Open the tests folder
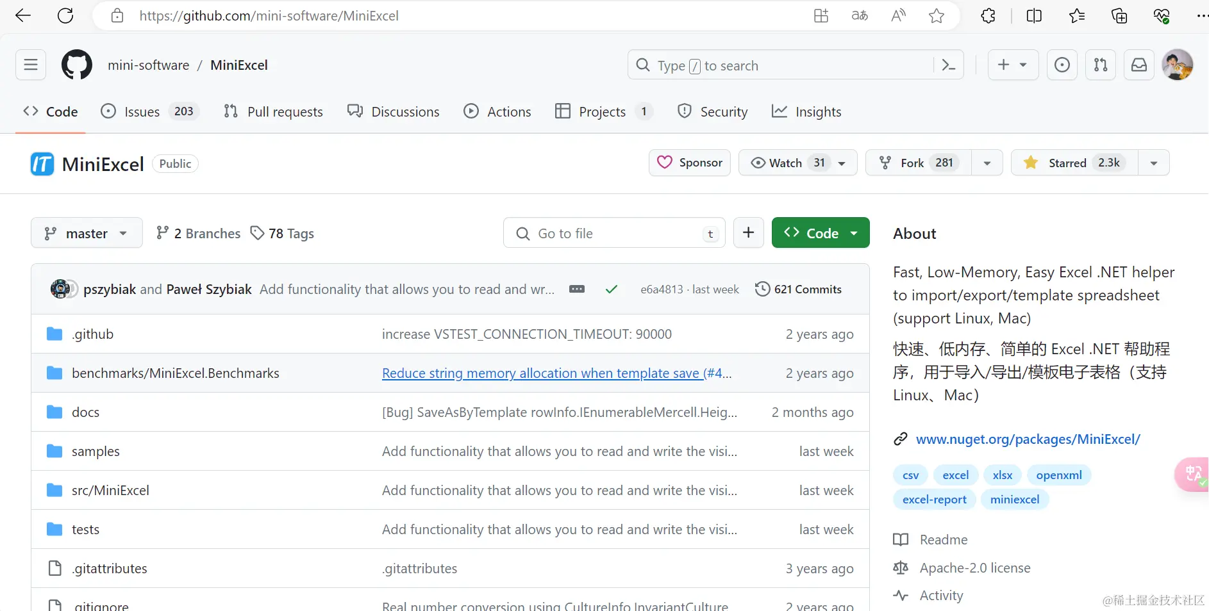 click(85, 530)
